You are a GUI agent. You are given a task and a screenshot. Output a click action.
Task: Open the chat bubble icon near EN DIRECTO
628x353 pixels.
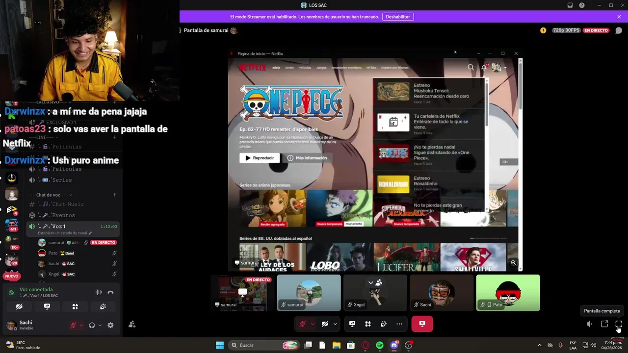619,30
